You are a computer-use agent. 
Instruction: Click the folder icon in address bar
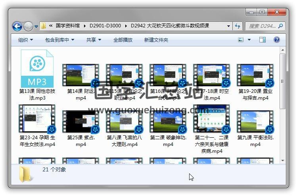coord(43,26)
